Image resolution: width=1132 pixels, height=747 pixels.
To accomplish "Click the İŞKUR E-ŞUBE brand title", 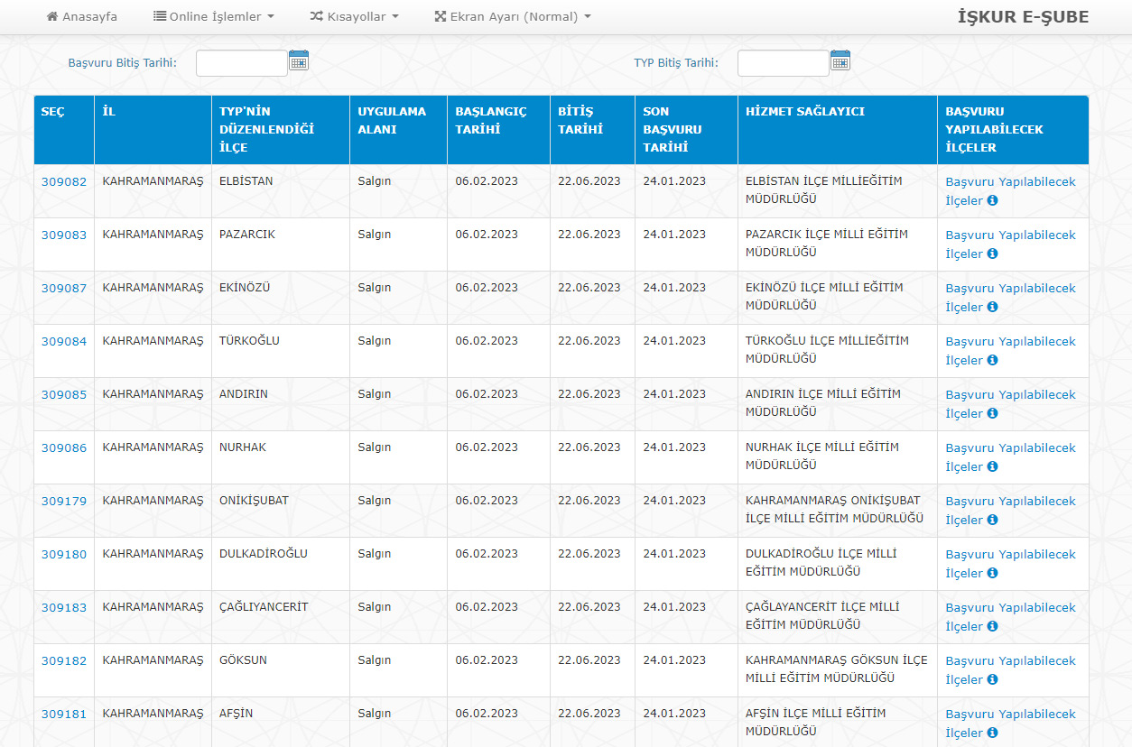I will click(x=1023, y=17).
